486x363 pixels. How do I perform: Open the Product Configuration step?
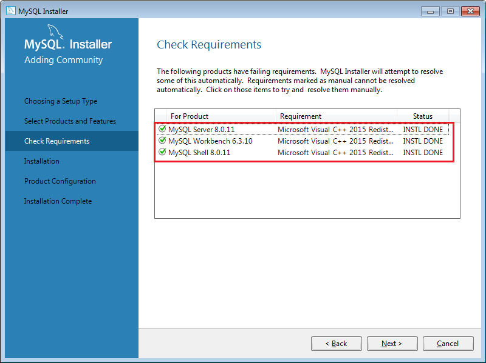click(60, 181)
